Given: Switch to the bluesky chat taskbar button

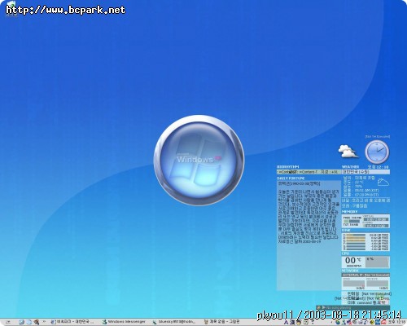Looking at the screenshot, I should click(173, 322).
